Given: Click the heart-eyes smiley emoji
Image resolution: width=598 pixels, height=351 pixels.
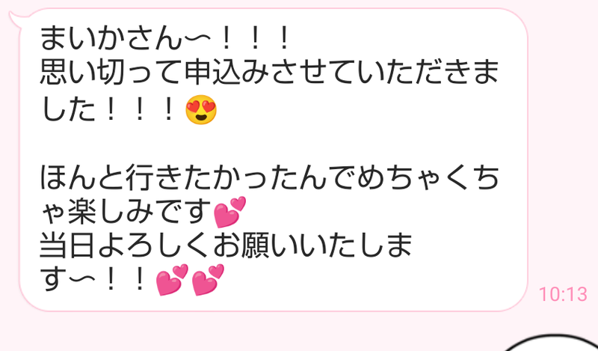Looking at the screenshot, I should tap(201, 109).
